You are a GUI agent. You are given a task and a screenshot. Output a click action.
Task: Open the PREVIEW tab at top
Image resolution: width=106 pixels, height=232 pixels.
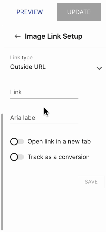pos(30,12)
